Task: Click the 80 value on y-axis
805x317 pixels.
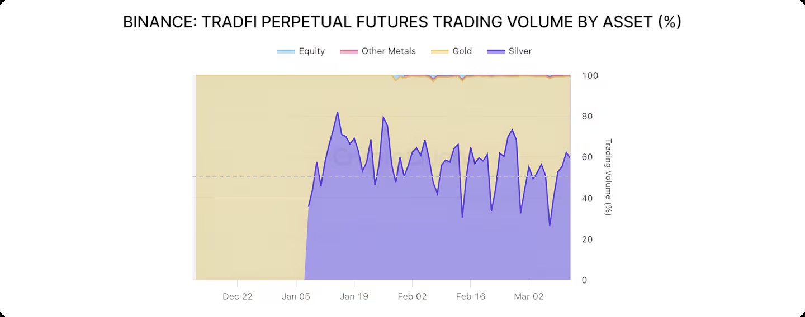Action: pyautogui.click(x=588, y=117)
